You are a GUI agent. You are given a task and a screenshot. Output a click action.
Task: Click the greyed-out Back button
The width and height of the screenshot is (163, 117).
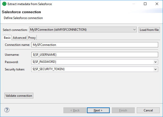75,110
